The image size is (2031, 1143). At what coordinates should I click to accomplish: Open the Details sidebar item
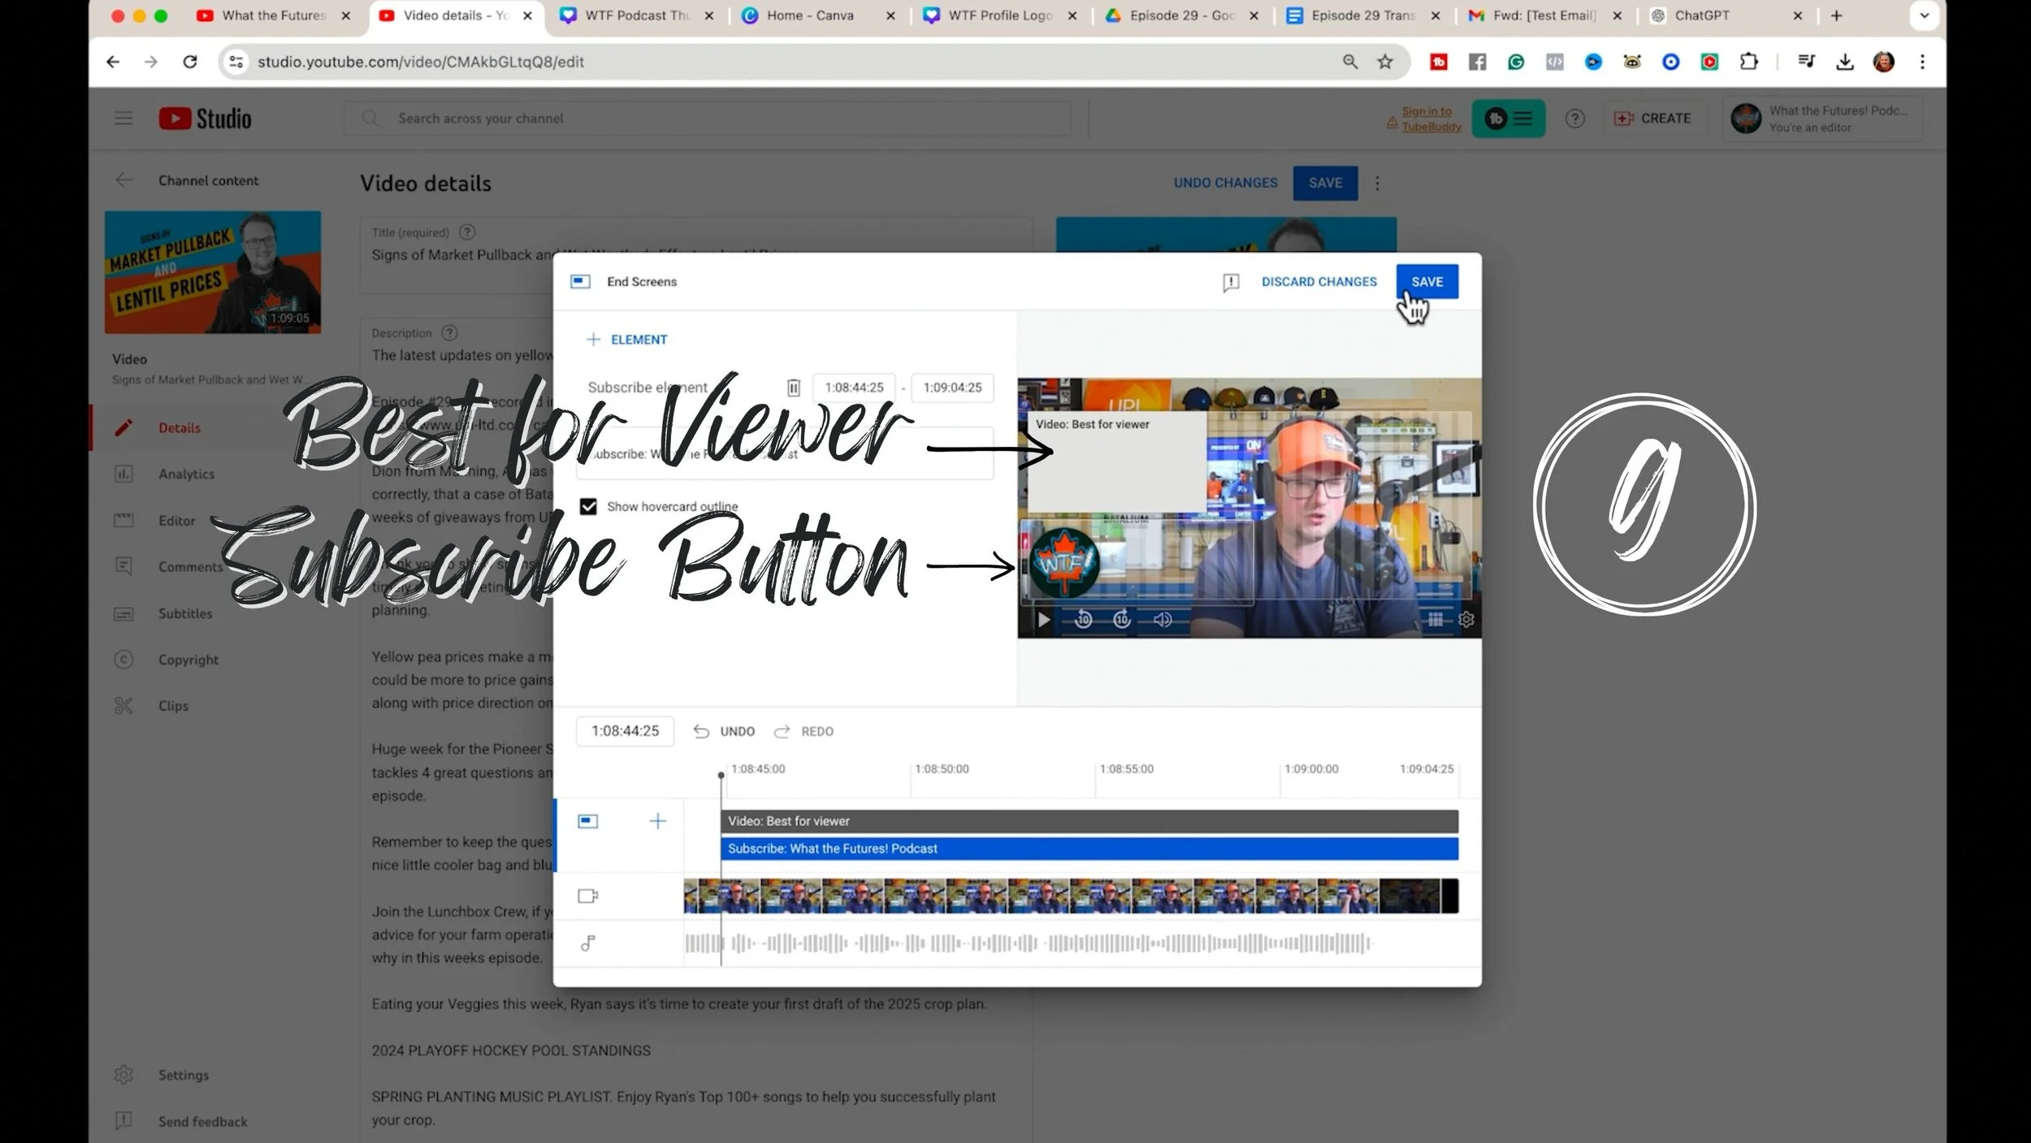[179, 428]
